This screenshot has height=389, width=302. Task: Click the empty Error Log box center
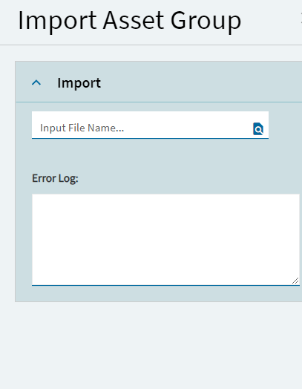click(165, 240)
